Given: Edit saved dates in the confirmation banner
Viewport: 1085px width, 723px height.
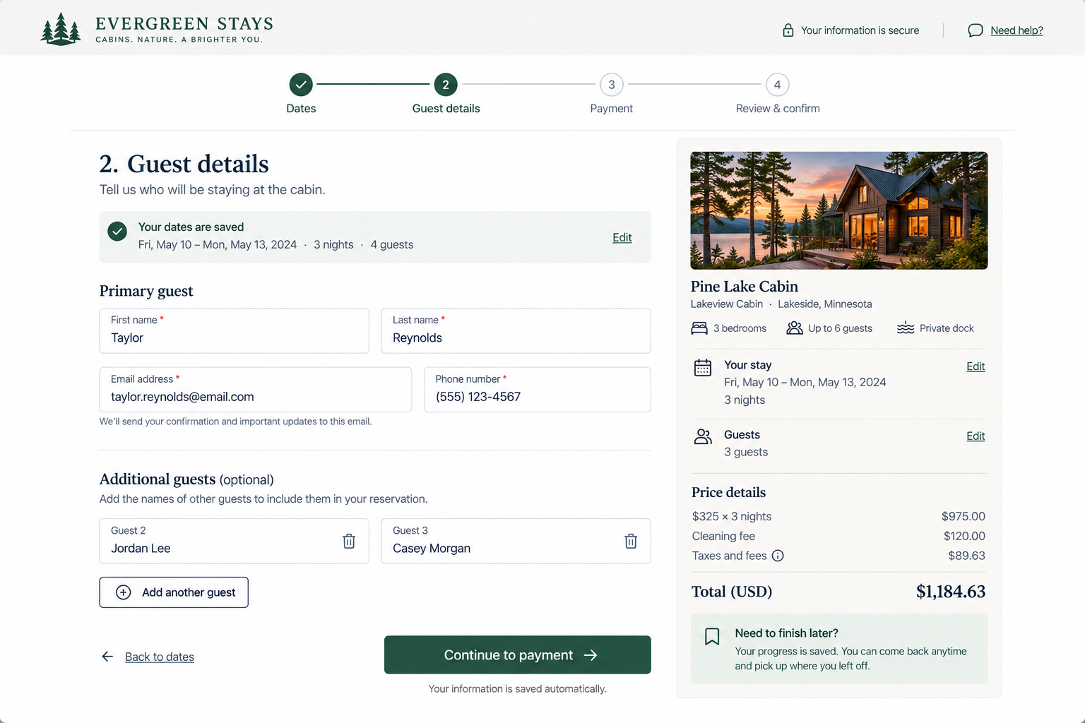Looking at the screenshot, I should click(x=622, y=238).
